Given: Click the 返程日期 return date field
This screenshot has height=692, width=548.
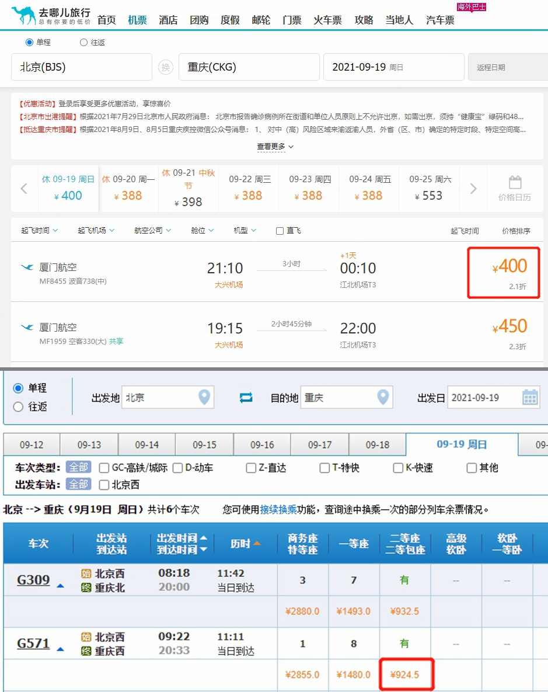Looking at the screenshot, I should tap(505, 67).
